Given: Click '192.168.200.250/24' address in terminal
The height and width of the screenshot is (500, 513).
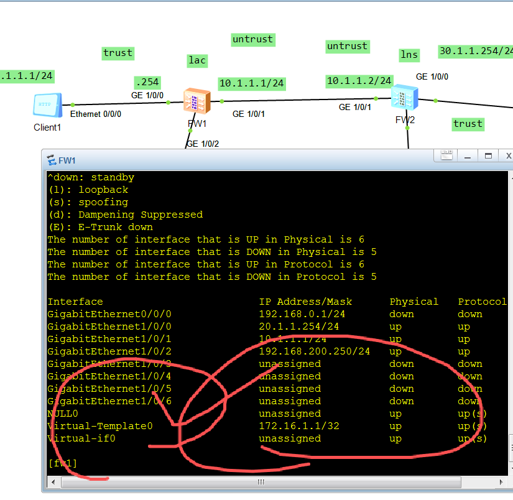Looking at the screenshot, I should (x=315, y=351).
